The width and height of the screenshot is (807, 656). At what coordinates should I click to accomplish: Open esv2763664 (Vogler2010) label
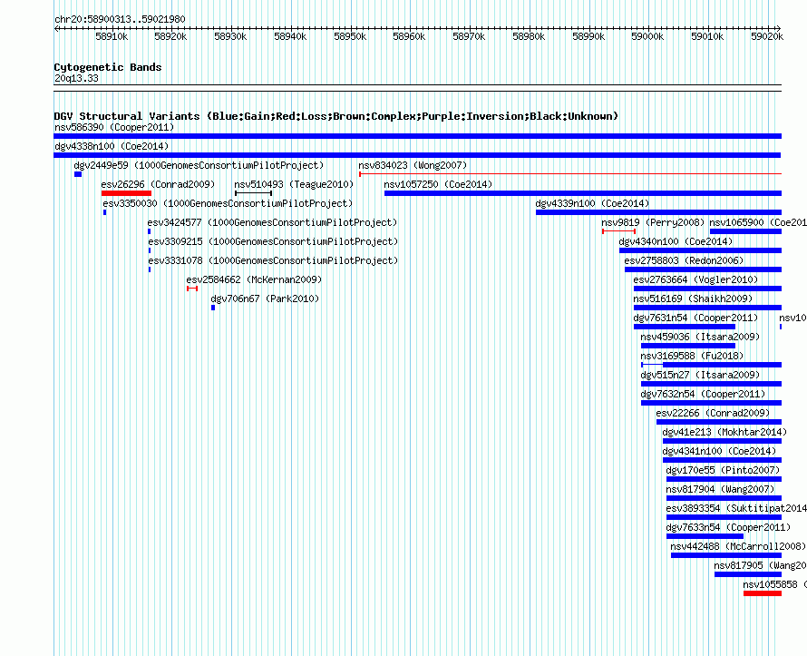tap(695, 279)
